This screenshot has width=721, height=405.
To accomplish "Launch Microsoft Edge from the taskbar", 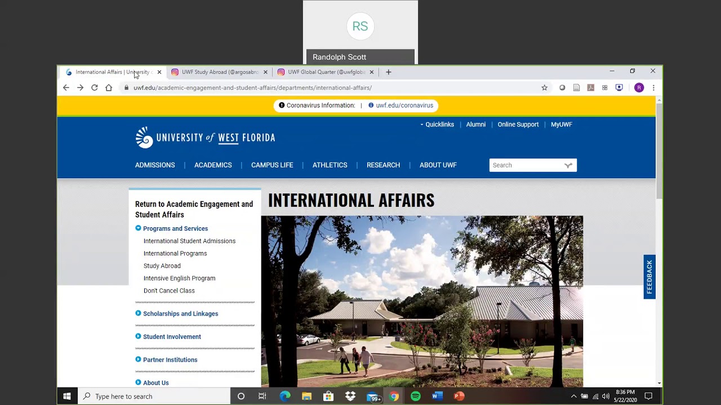I will click(x=285, y=396).
